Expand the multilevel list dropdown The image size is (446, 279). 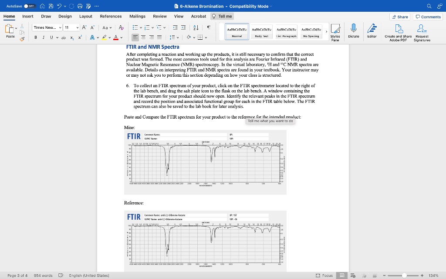(x=165, y=27)
